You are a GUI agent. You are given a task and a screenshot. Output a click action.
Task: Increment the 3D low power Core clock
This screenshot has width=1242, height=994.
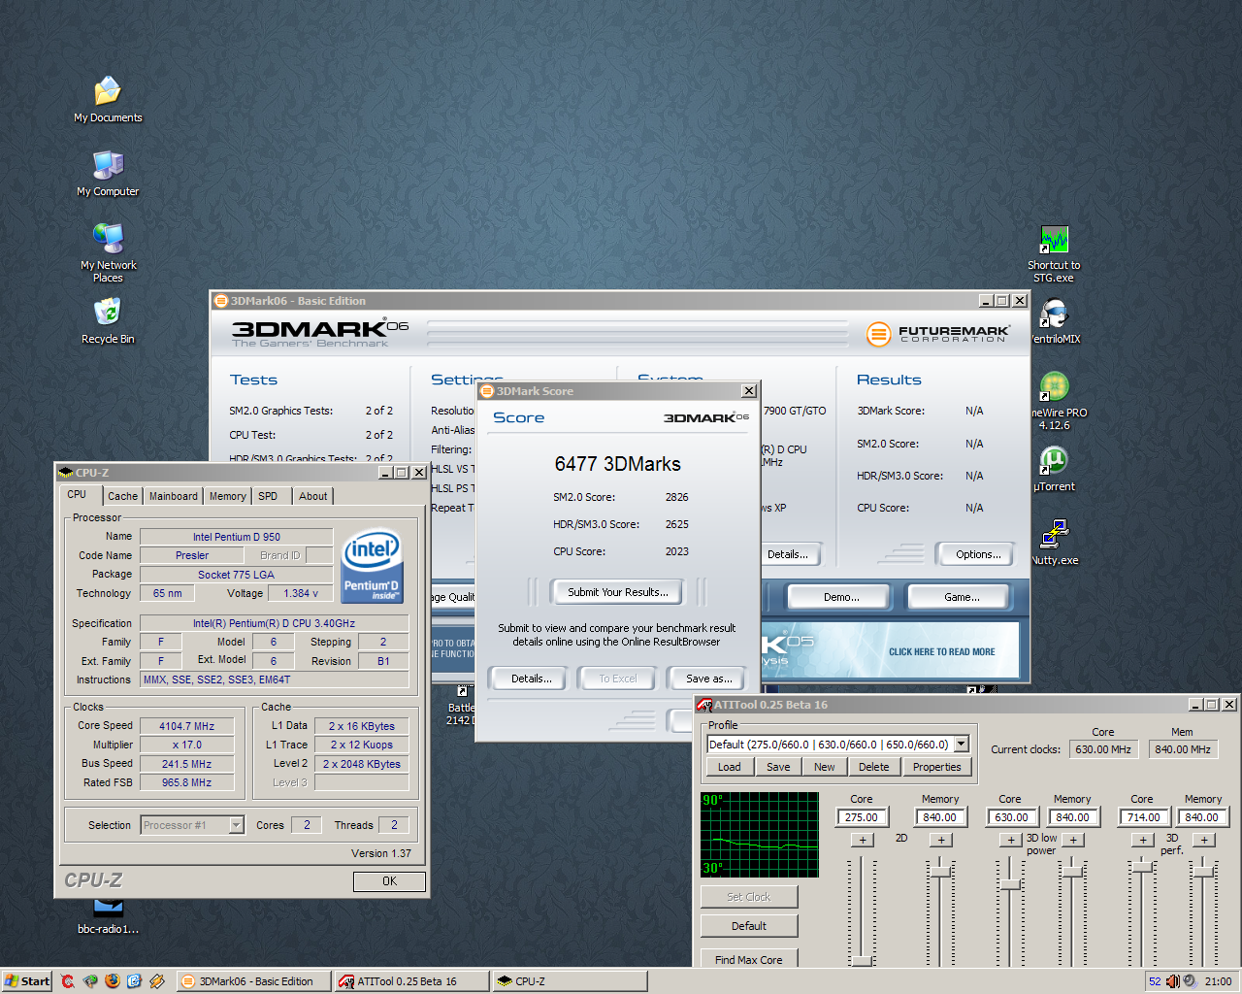(x=1010, y=840)
